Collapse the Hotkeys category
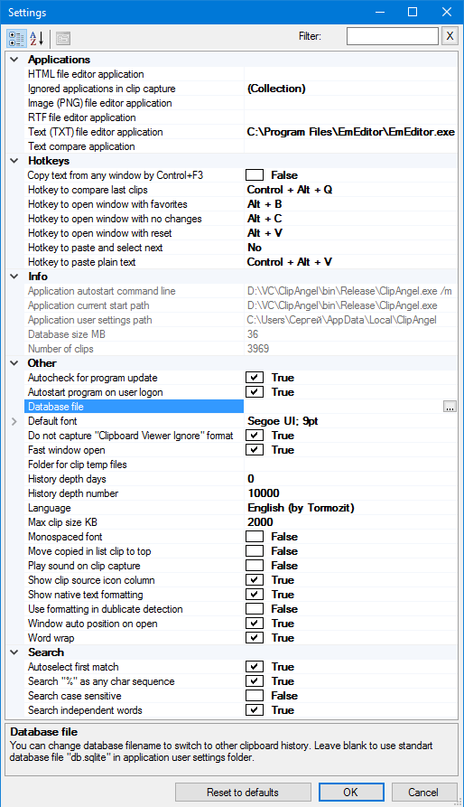464x807 pixels. pyautogui.click(x=14, y=161)
